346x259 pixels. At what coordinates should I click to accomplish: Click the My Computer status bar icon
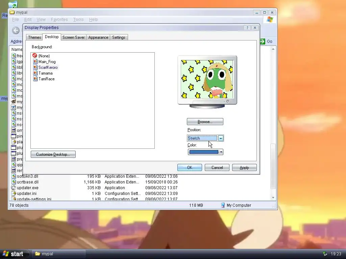(223, 205)
